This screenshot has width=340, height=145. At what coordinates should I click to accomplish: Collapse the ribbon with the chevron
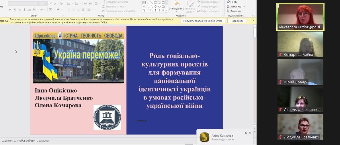253,15
